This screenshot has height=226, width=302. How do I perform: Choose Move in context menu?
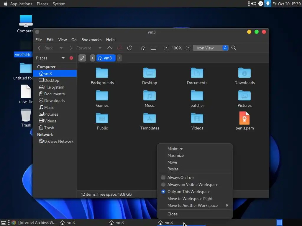pyautogui.click(x=195, y=162)
